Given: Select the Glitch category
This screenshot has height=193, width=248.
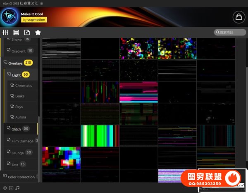Looking at the screenshot, I should (x=16, y=129).
